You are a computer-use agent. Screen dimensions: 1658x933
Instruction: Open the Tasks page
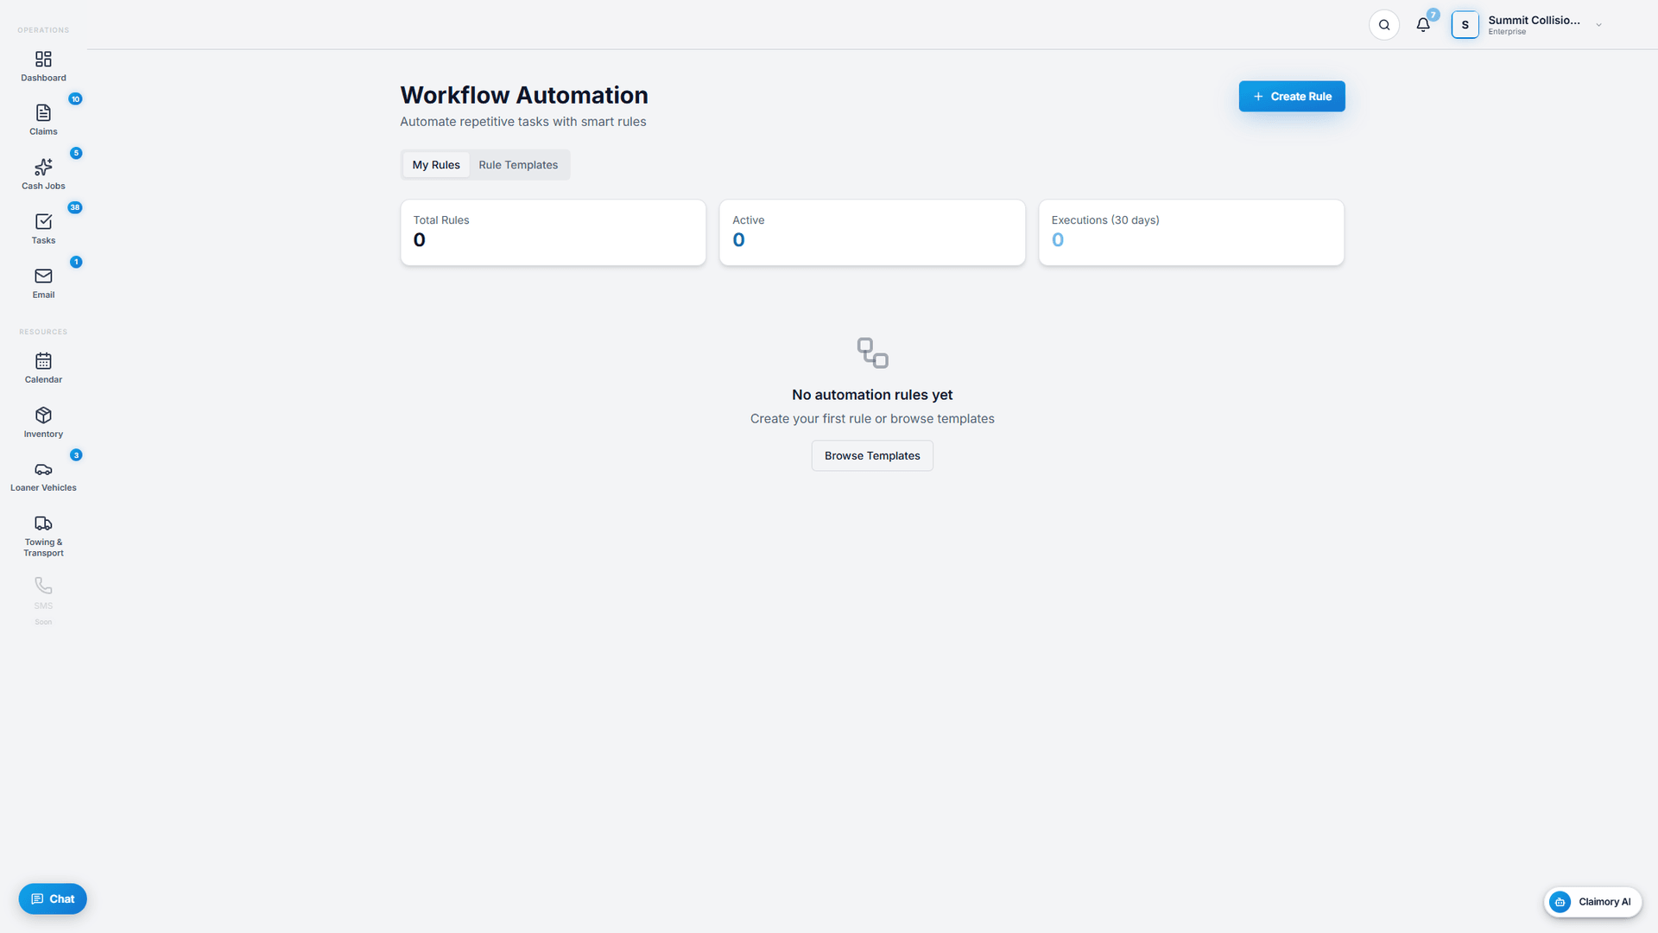pyautogui.click(x=43, y=229)
